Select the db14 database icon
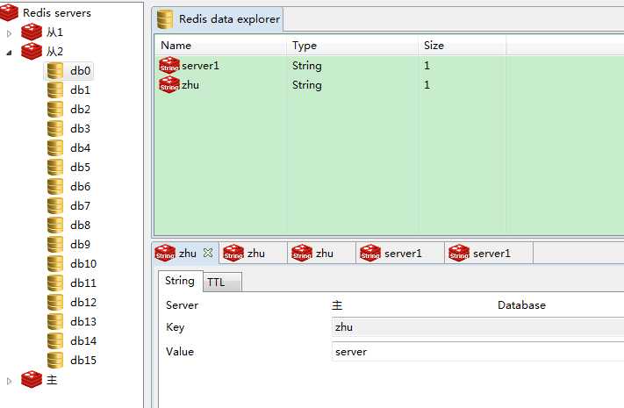The image size is (624, 408). [x=55, y=340]
